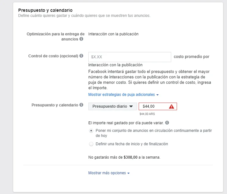This screenshot has width=227, height=194.
Task: Click info icon beside Optimización para la entrega
Action: [x=81, y=39]
